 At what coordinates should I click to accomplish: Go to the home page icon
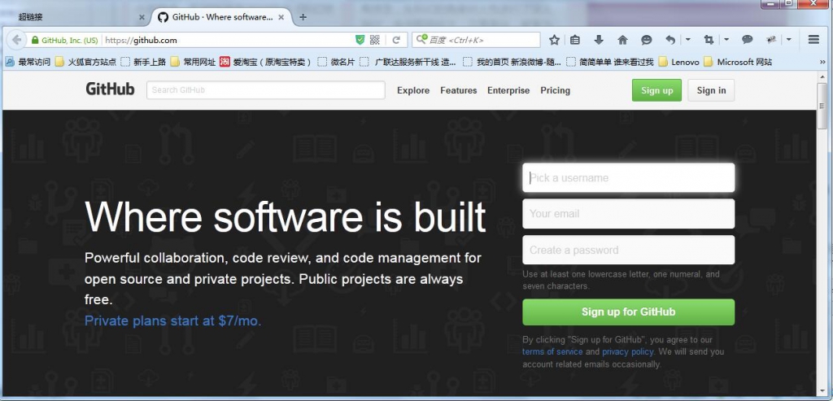[x=622, y=40]
